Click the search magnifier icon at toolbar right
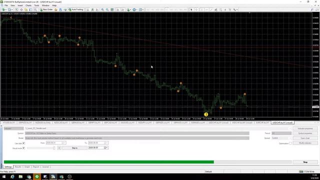 (312, 9)
